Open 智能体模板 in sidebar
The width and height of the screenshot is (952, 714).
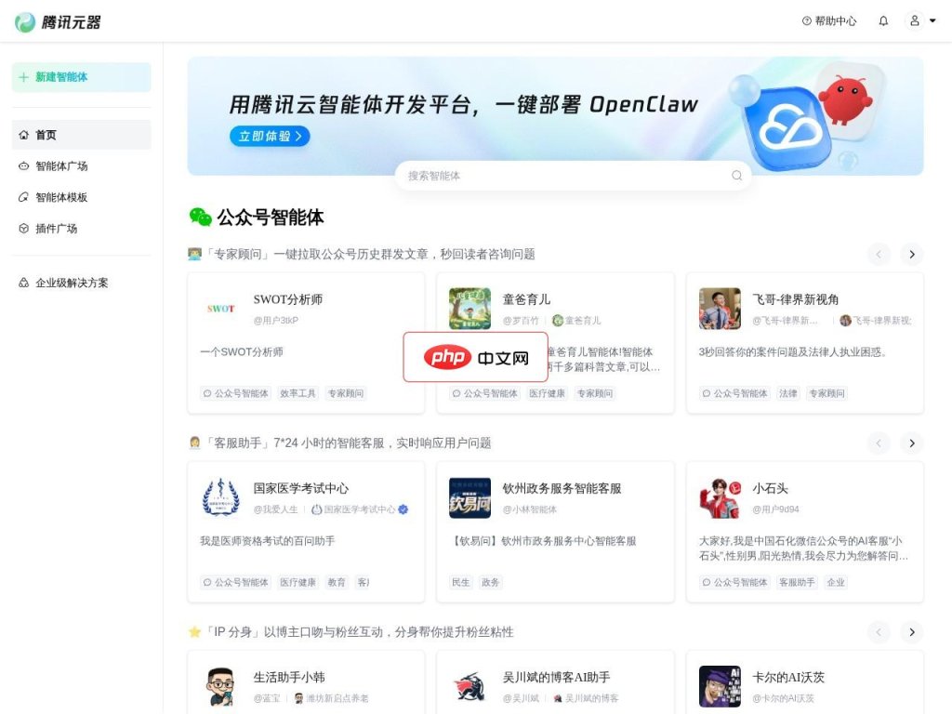82,197
